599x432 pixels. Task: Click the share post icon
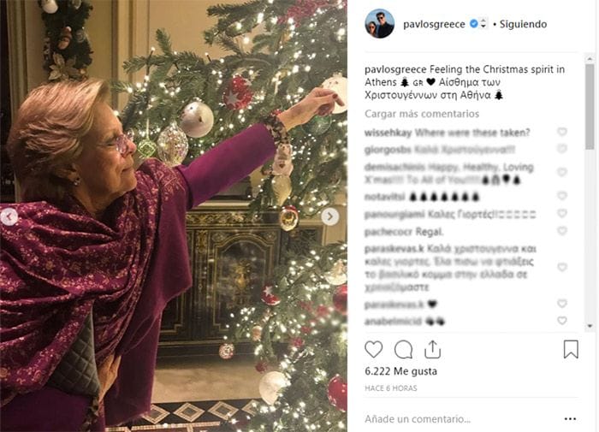[432, 349]
